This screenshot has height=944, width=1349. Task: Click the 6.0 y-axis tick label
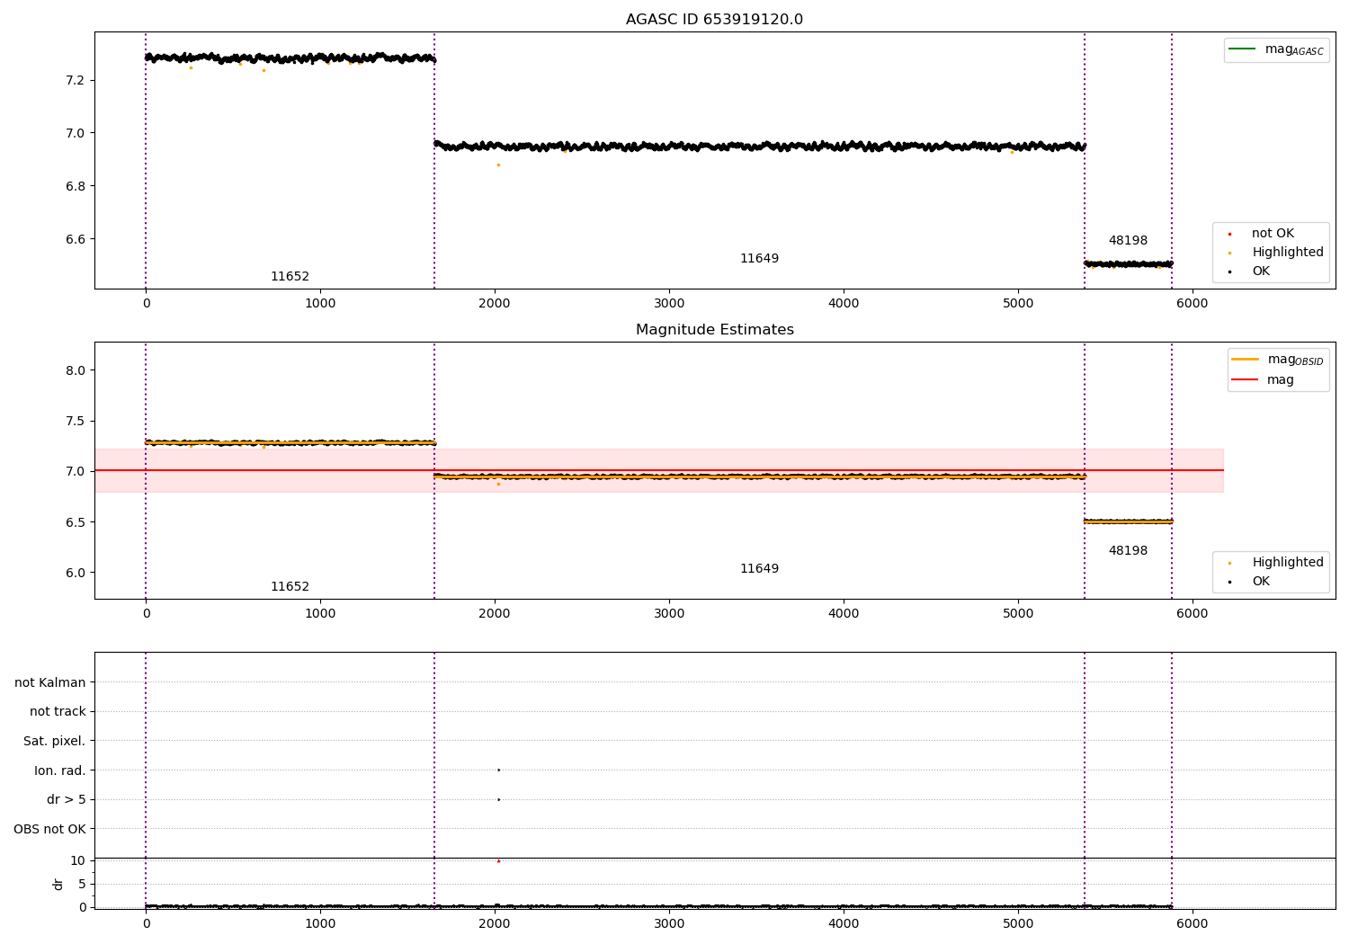(x=76, y=573)
